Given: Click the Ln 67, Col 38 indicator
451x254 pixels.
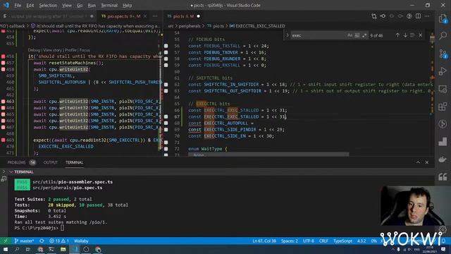Looking at the screenshot, I should (264, 241).
